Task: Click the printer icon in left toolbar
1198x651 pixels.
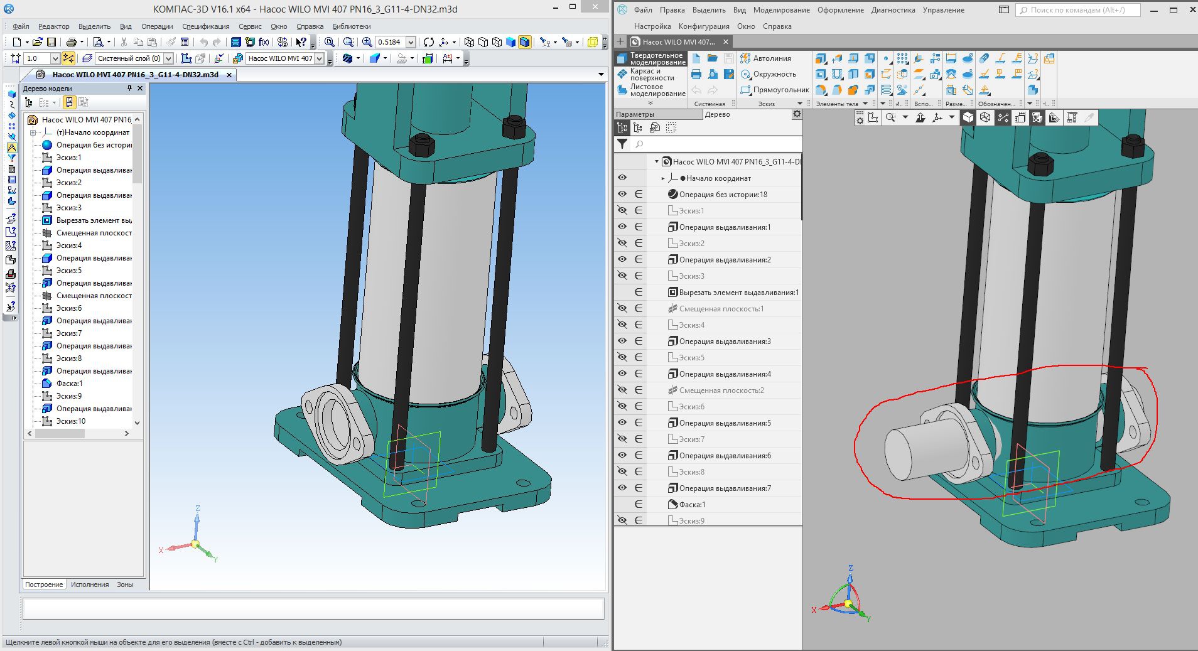Action: click(71, 42)
